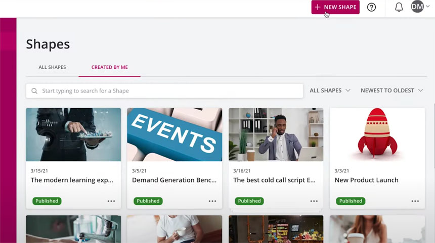Open the EVENTS keyboard thumbnail
This screenshot has height=243, width=435.
coord(175,134)
